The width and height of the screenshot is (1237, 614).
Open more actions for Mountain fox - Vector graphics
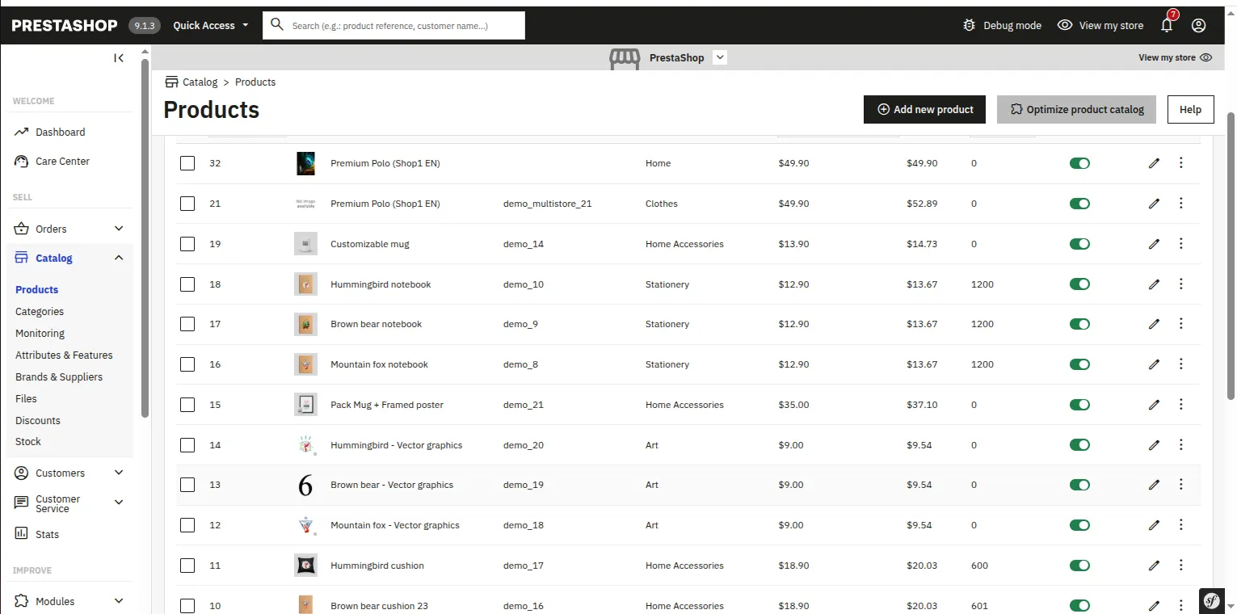tap(1181, 525)
